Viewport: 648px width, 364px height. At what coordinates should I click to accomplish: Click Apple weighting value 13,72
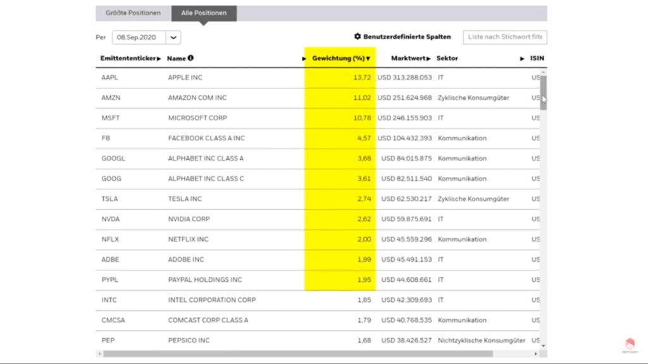pyautogui.click(x=362, y=78)
